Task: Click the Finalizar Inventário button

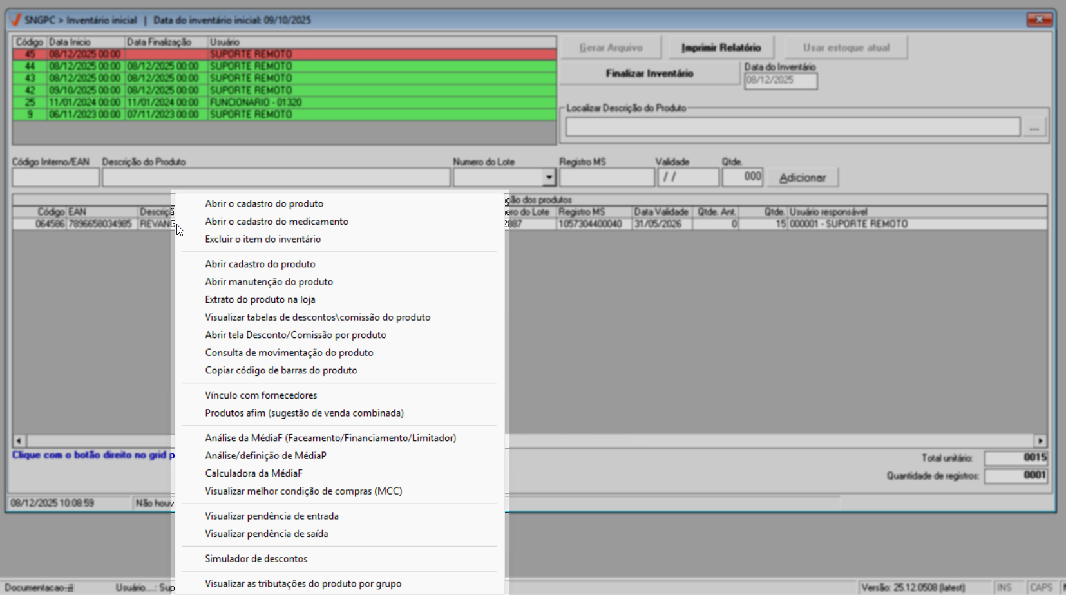Action: coord(649,73)
